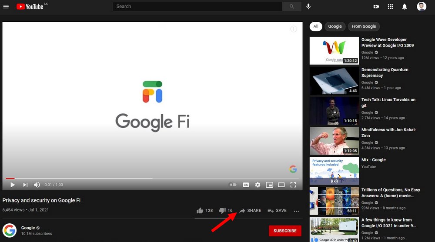435x242 pixels.
Task: Open the hamburger guide menu
Action: coord(6,7)
